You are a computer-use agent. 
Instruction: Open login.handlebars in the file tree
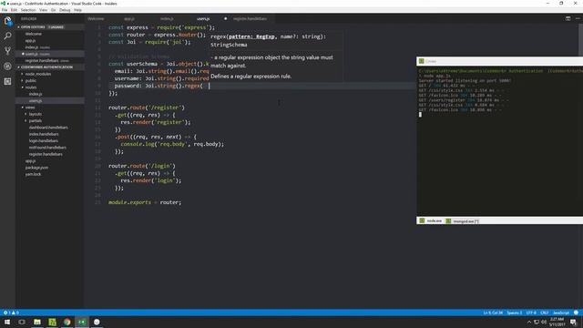(44, 141)
